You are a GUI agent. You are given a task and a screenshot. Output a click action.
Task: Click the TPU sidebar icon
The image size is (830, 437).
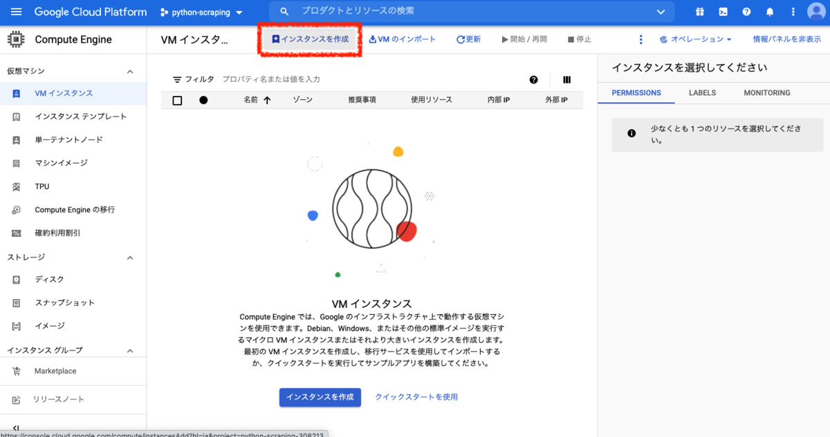[x=17, y=186]
